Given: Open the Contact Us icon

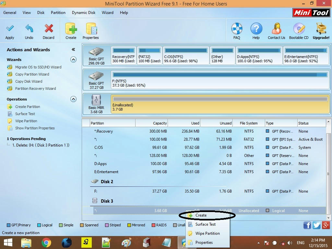Looking at the screenshot, I should coord(277,29).
